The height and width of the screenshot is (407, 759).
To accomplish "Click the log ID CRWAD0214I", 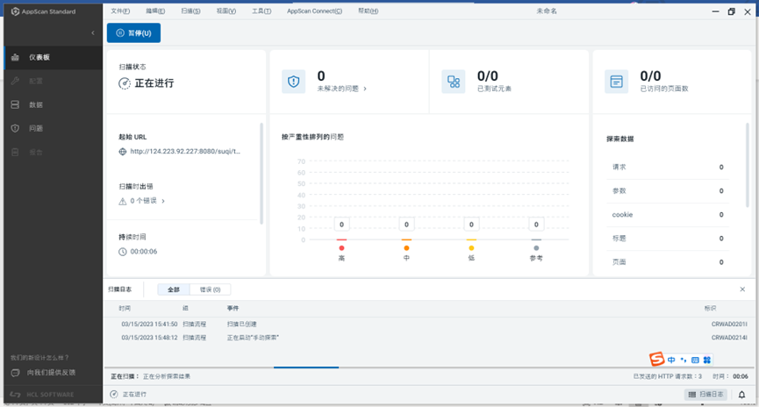I will (x=729, y=338).
